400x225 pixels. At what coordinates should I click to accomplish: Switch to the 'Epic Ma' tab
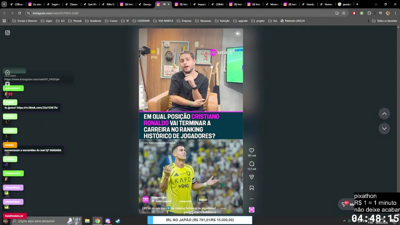coord(90,4)
